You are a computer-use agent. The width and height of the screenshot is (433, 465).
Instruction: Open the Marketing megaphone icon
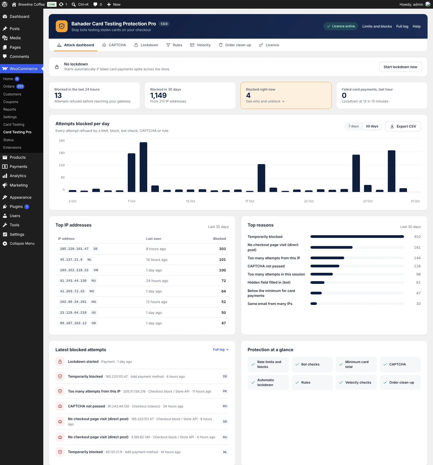[x=5, y=185]
